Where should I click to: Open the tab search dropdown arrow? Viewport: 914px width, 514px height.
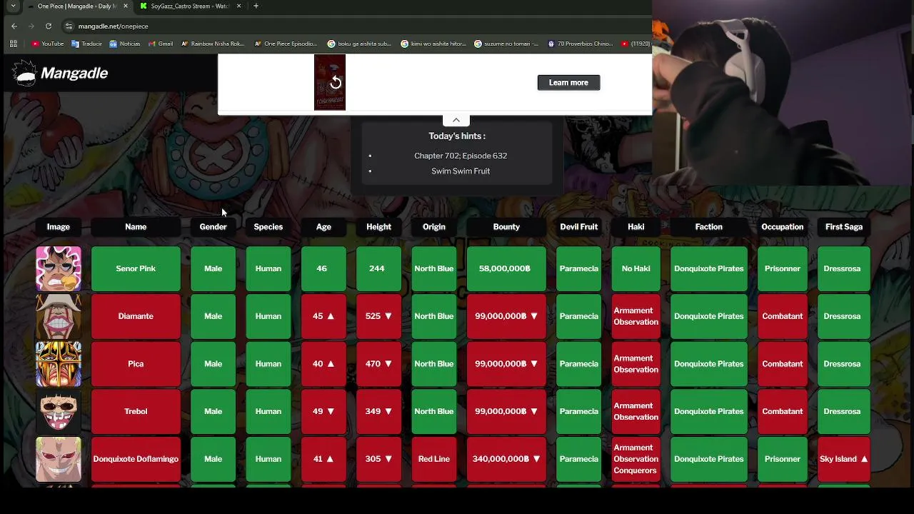tap(13, 6)
